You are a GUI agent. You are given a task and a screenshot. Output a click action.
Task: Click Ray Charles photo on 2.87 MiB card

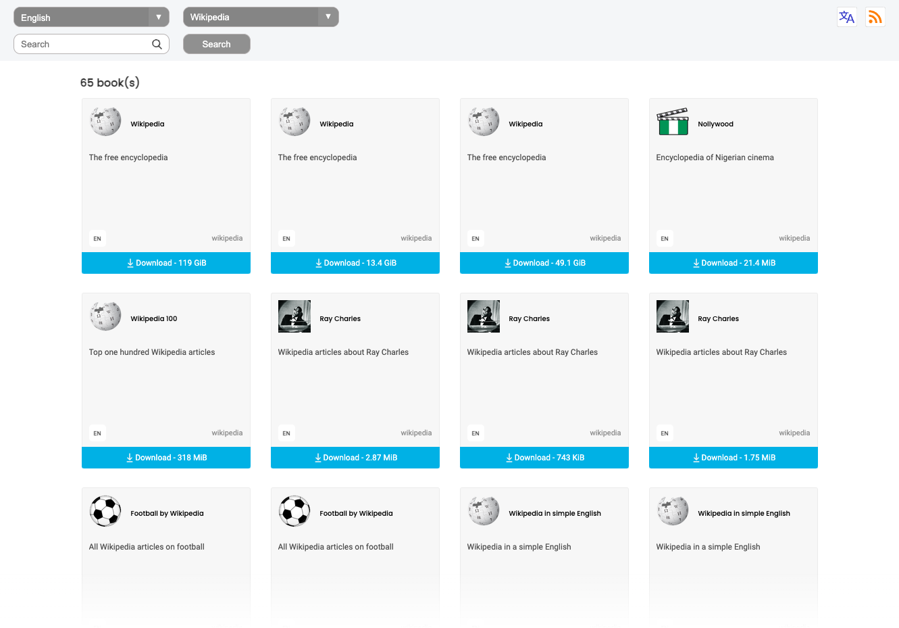(294, 316)
